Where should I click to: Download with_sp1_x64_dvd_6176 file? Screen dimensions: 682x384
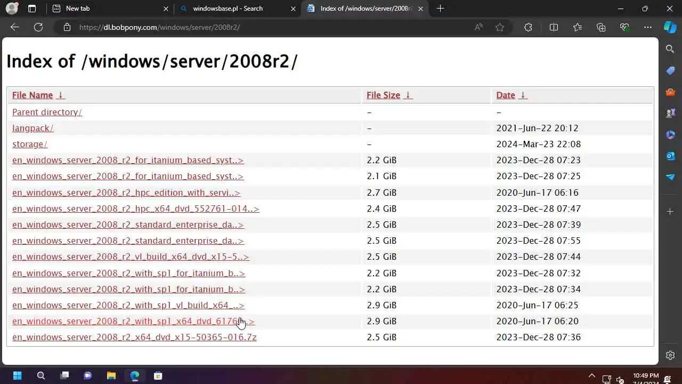[x=133, y=321]
